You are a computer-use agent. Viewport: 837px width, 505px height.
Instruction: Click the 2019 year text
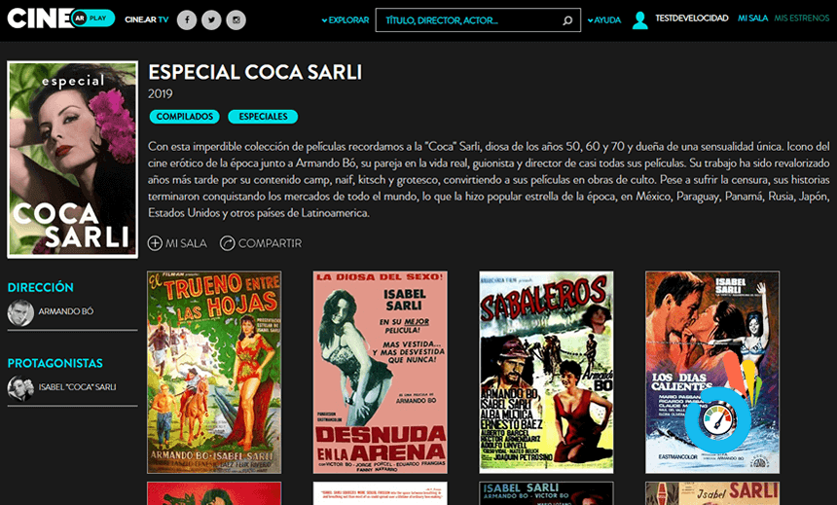click(161, 94)
